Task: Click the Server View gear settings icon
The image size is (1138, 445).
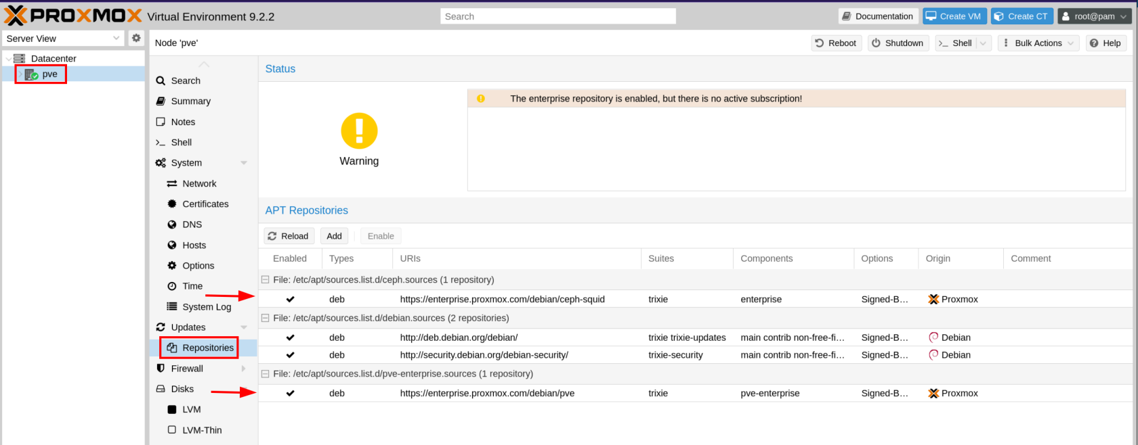Action: (x=136, y=38)
